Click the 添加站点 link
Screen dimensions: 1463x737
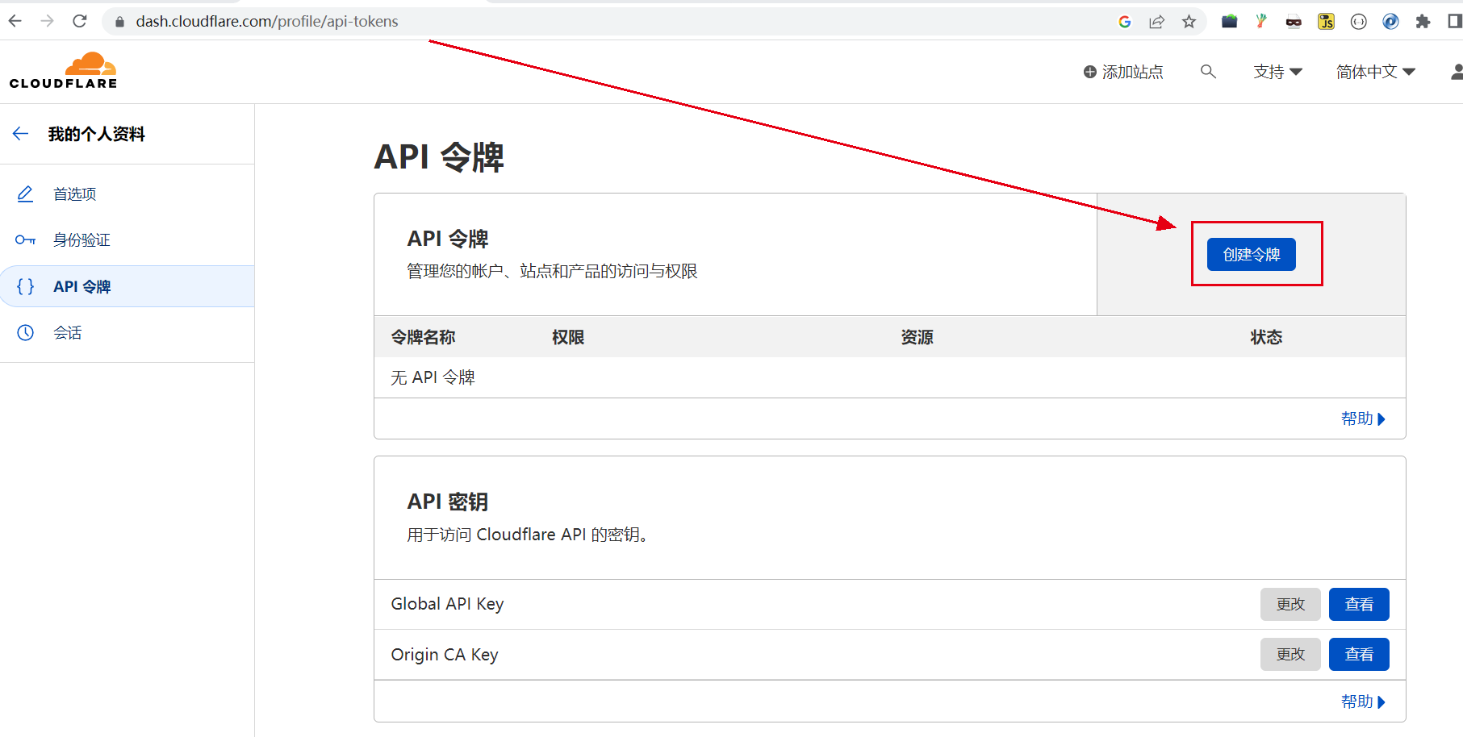(1123, 72)
